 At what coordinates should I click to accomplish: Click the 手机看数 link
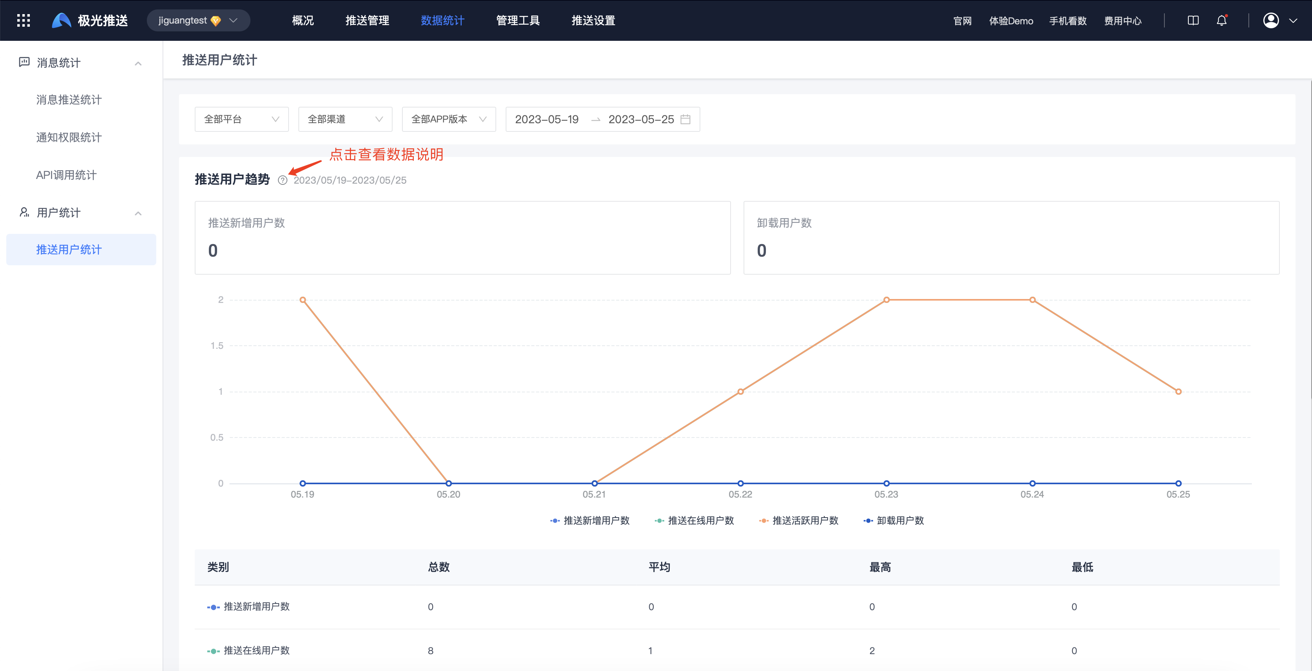coord(1067,21)
